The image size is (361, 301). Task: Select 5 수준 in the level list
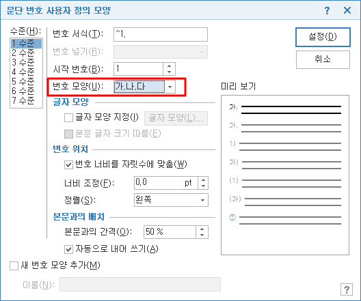click(x=26, y=81)
